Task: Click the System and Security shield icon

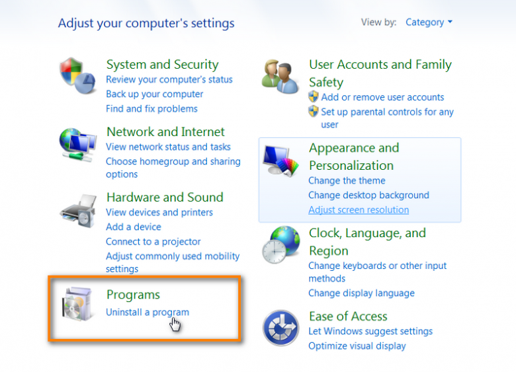Action: pos(77,75)
